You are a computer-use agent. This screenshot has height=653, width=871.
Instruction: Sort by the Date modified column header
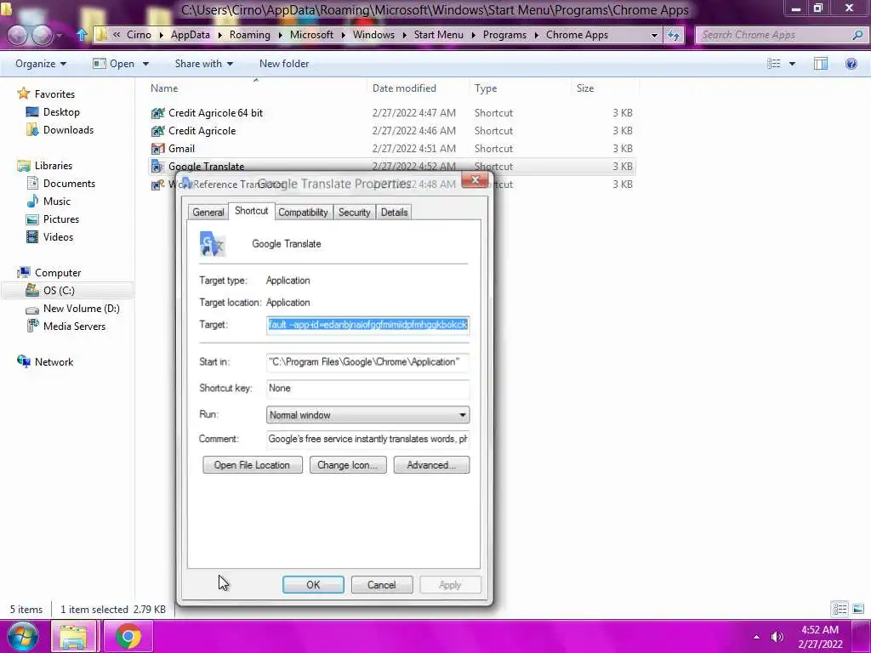[x=404, y=88]
